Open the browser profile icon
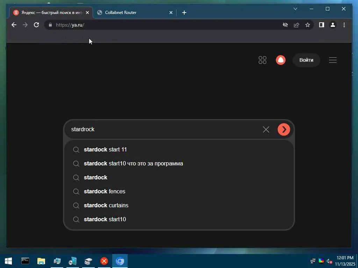This screenshot has width=358, height=268. pos(333,25)
